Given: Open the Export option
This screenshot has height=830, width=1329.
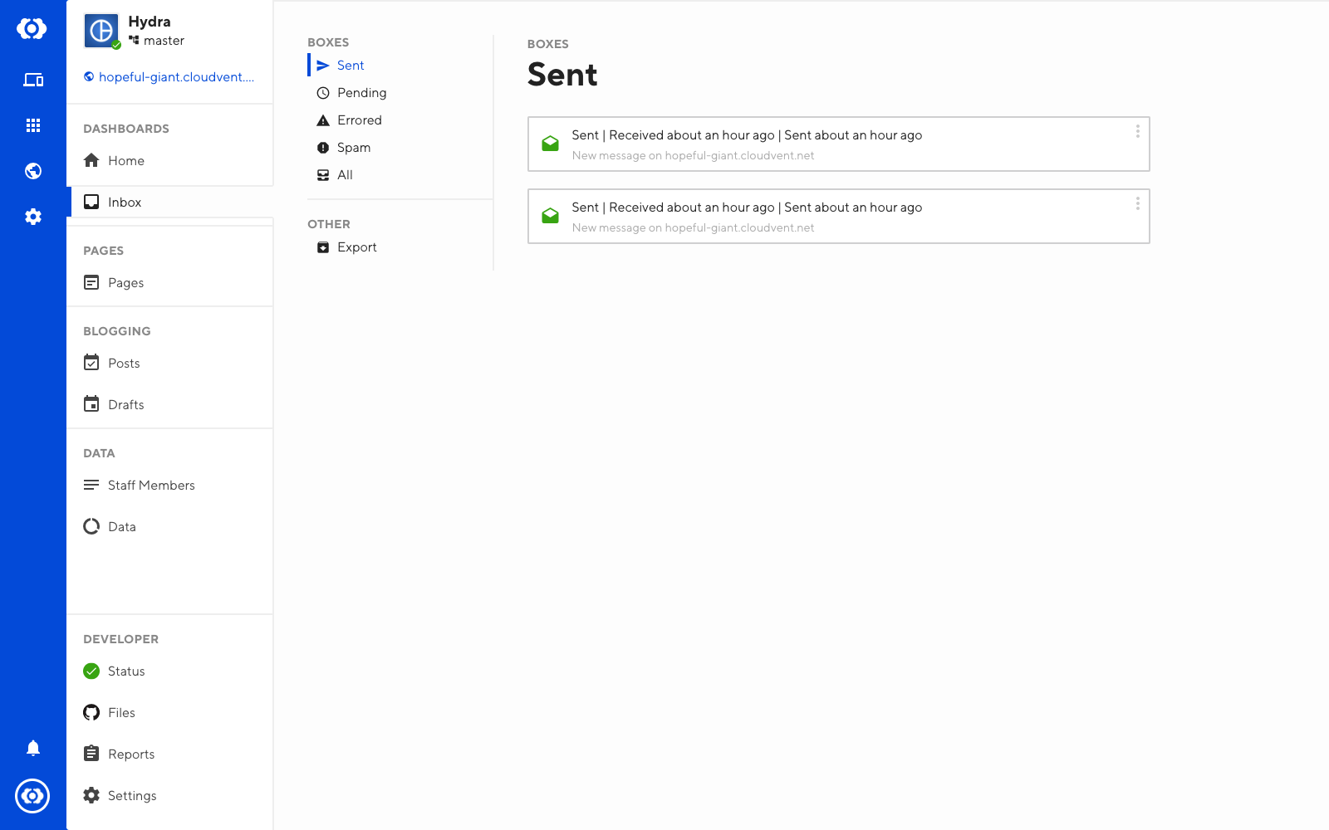Looking at the screenshot, I should click(356, 247).
